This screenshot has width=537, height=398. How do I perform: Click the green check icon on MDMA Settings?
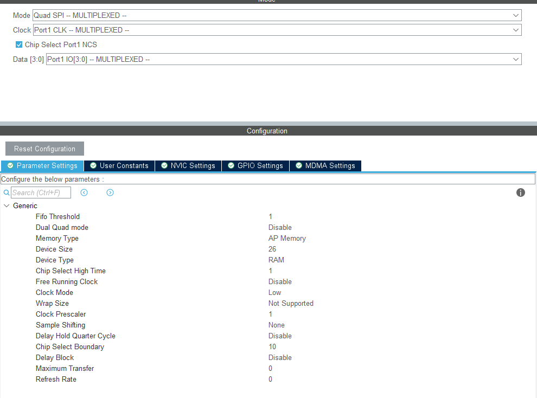click(x=299, y=165)
